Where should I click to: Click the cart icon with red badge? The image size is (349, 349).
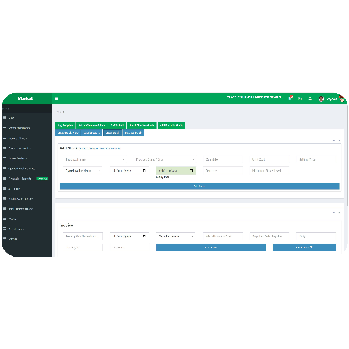(290, 98)
